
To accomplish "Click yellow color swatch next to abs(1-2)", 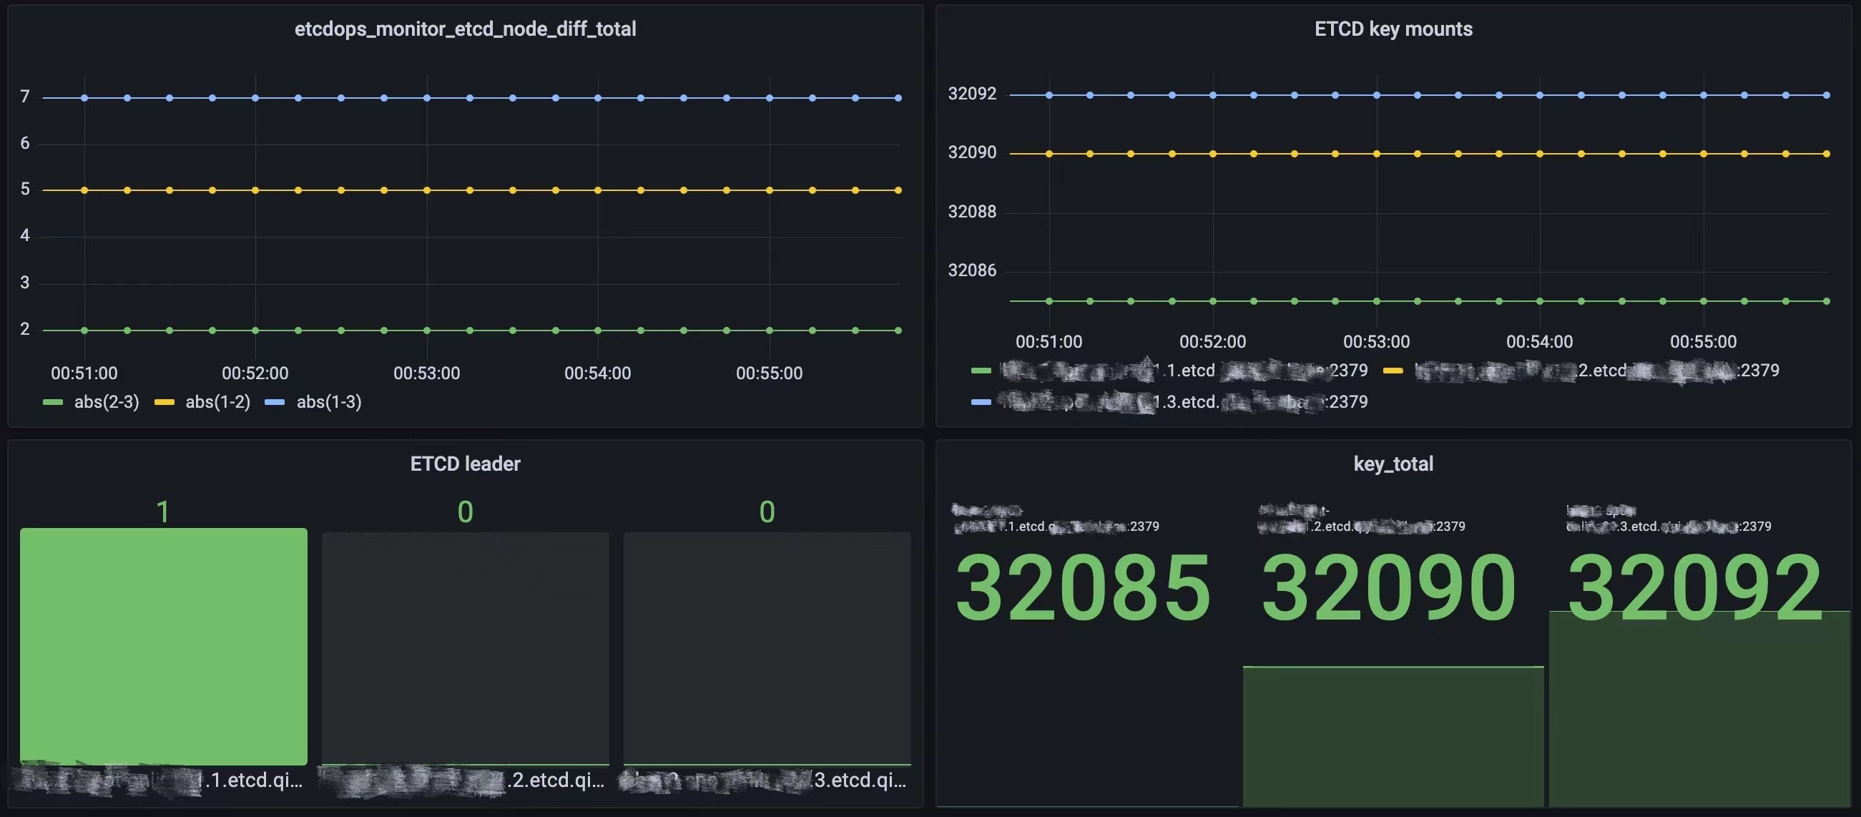I will click(x=164, y=402).
